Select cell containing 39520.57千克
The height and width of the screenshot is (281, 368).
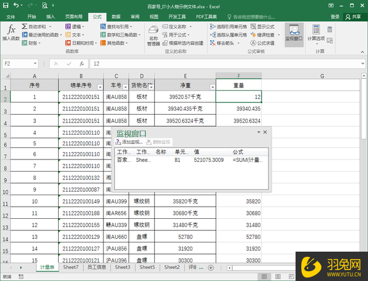click(185, 97)
